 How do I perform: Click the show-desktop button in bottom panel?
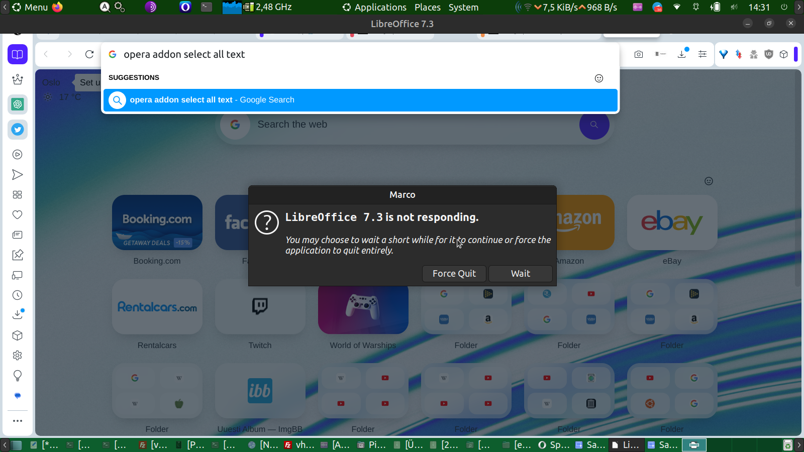(17, 445)
